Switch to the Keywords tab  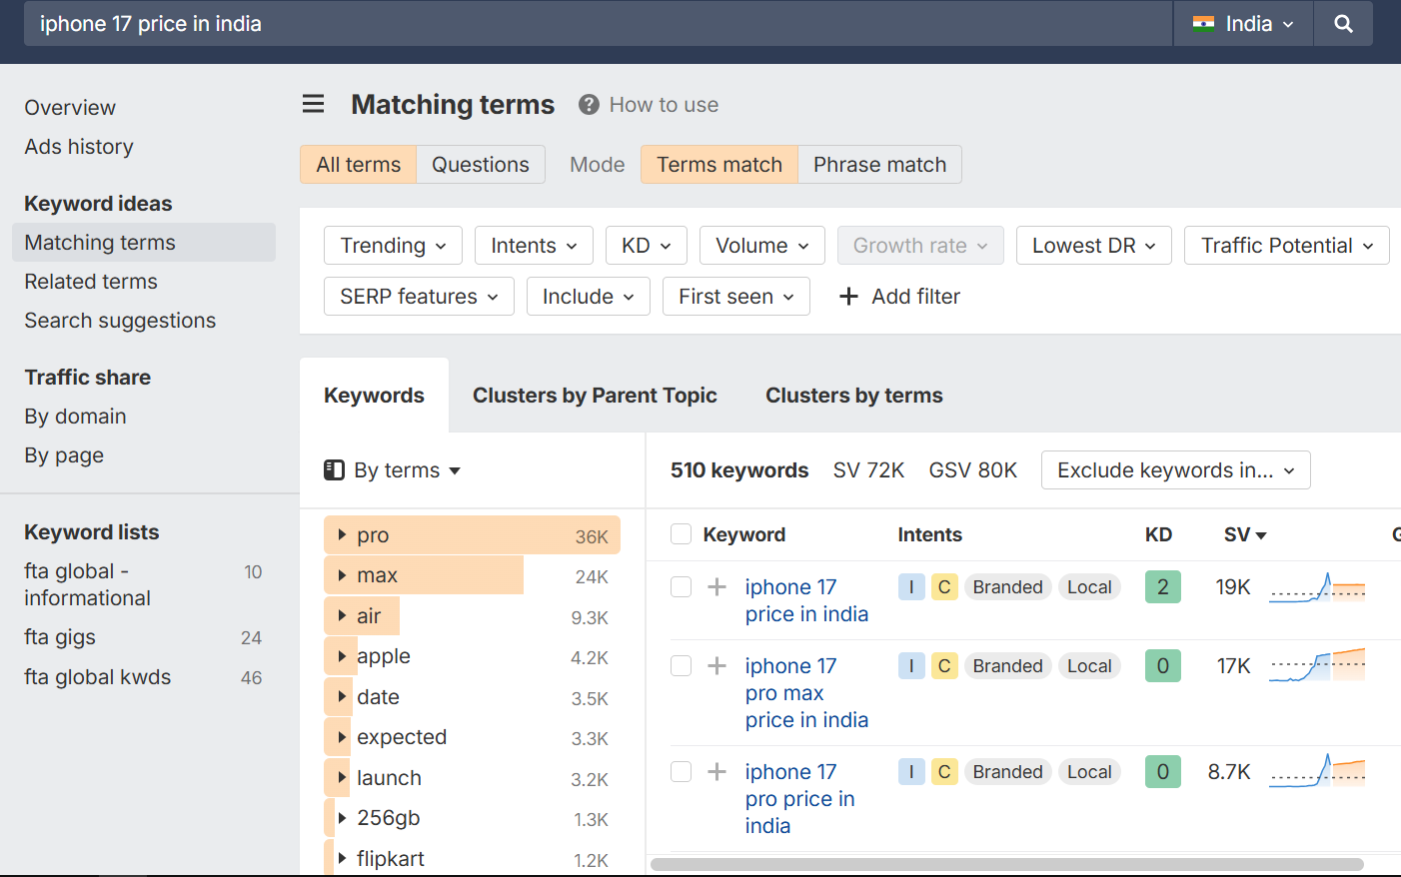pos(374,396)
